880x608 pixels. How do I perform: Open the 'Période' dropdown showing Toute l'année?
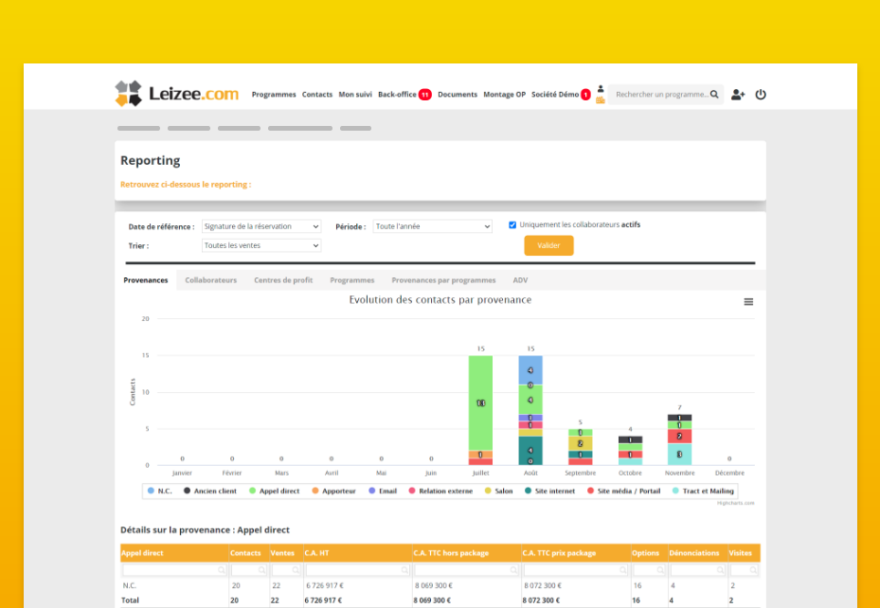pyautogui.click(x=432, y=226)
